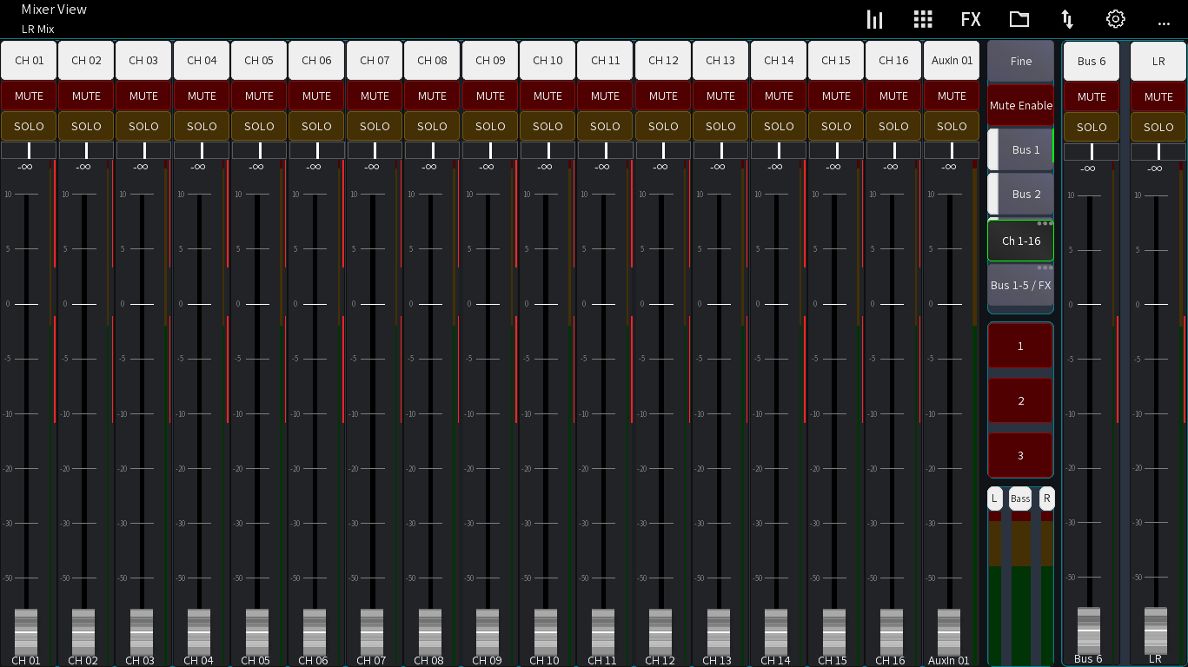
Task: Enable Fine fader mode
Action: tap(1020, 61)
